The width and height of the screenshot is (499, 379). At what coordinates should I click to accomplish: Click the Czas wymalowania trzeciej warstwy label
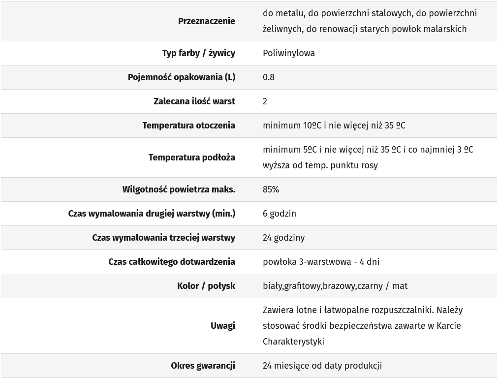pyautogui.click(x=163, y=238)
